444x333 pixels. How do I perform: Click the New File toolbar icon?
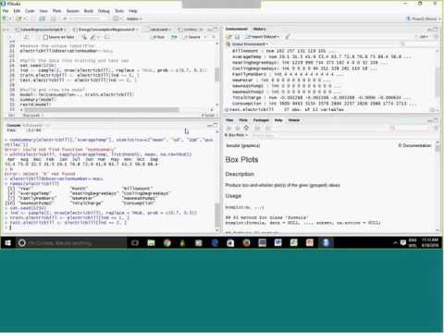point(6,18)
